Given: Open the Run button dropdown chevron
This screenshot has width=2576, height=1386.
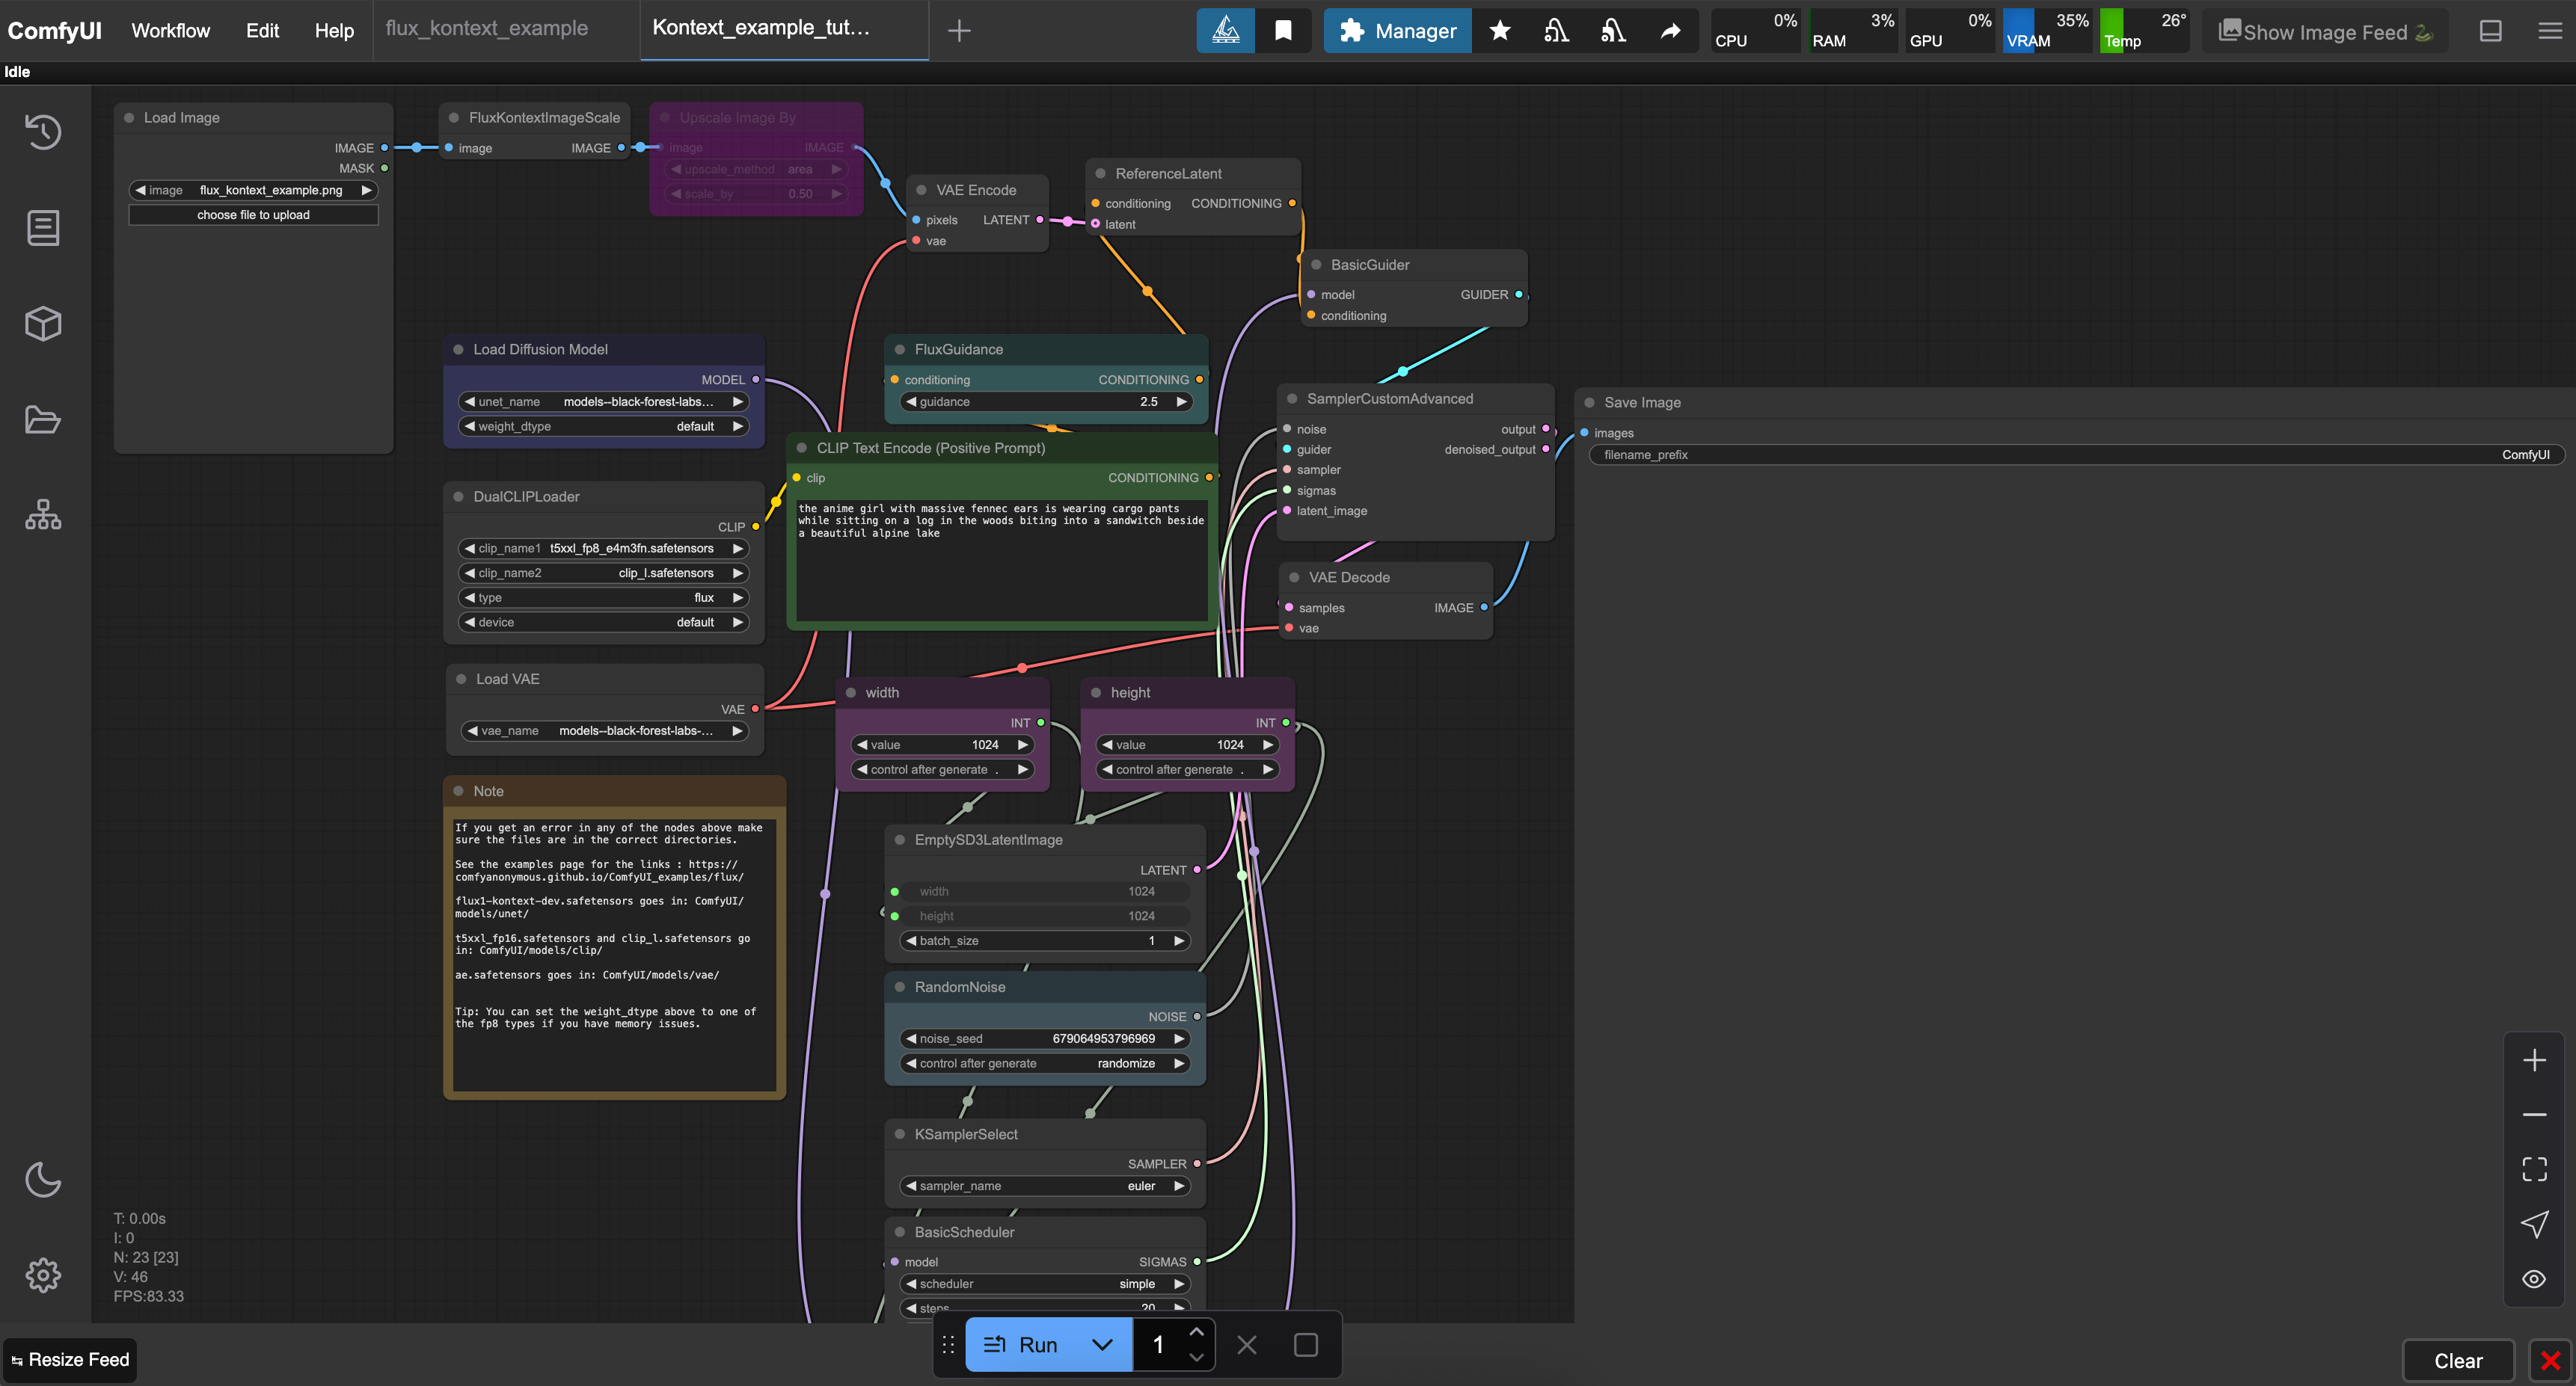Looking at the screenshot, I should 1102,1345.
